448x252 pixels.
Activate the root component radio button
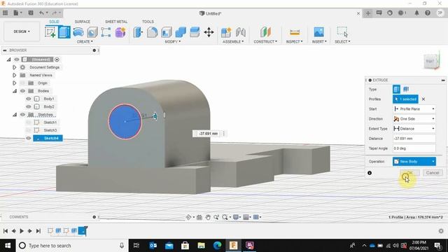pyautogui.click(x=57, y=59)
